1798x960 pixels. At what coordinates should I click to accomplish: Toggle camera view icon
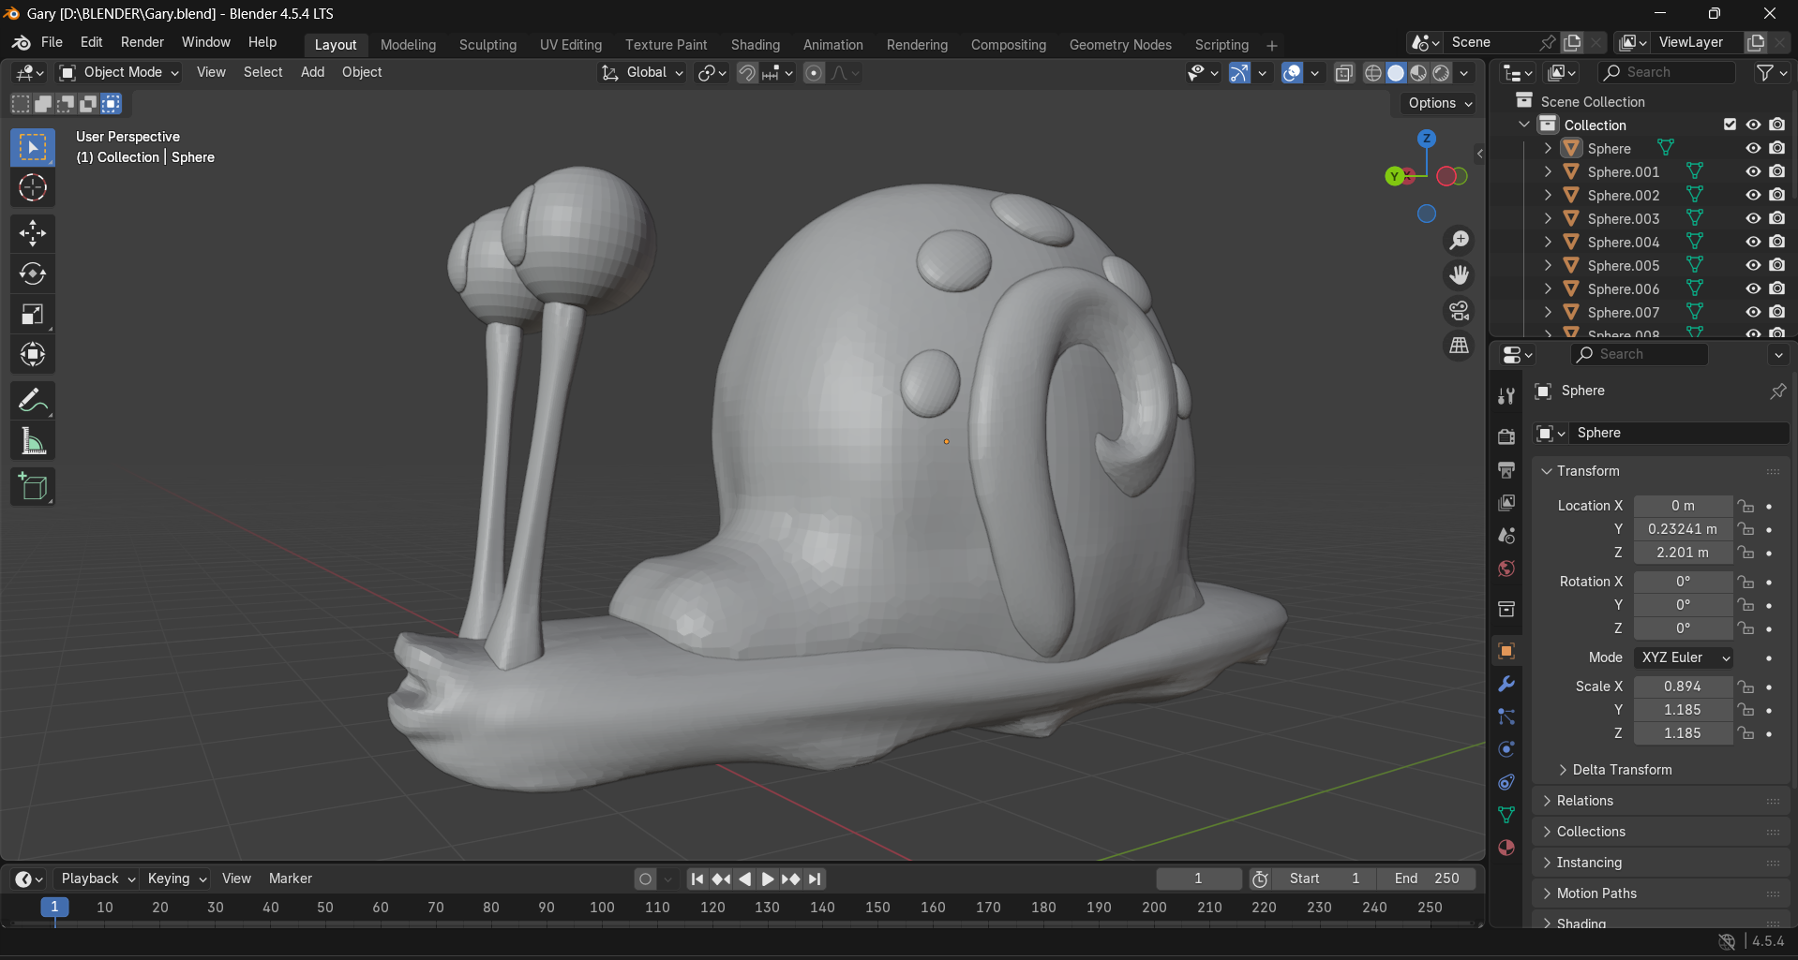point(1459,310)
